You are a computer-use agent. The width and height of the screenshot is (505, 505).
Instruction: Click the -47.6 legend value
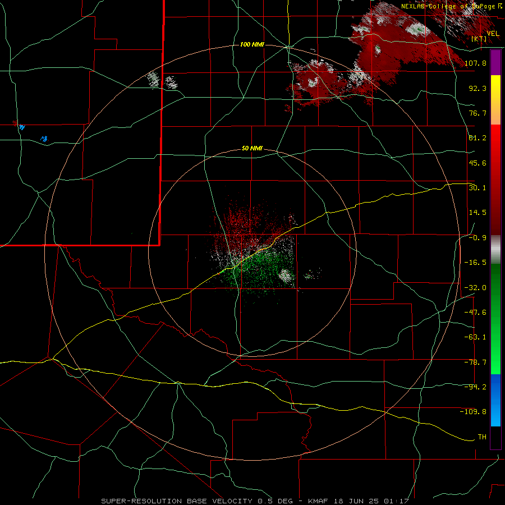(x=475, y=313)
